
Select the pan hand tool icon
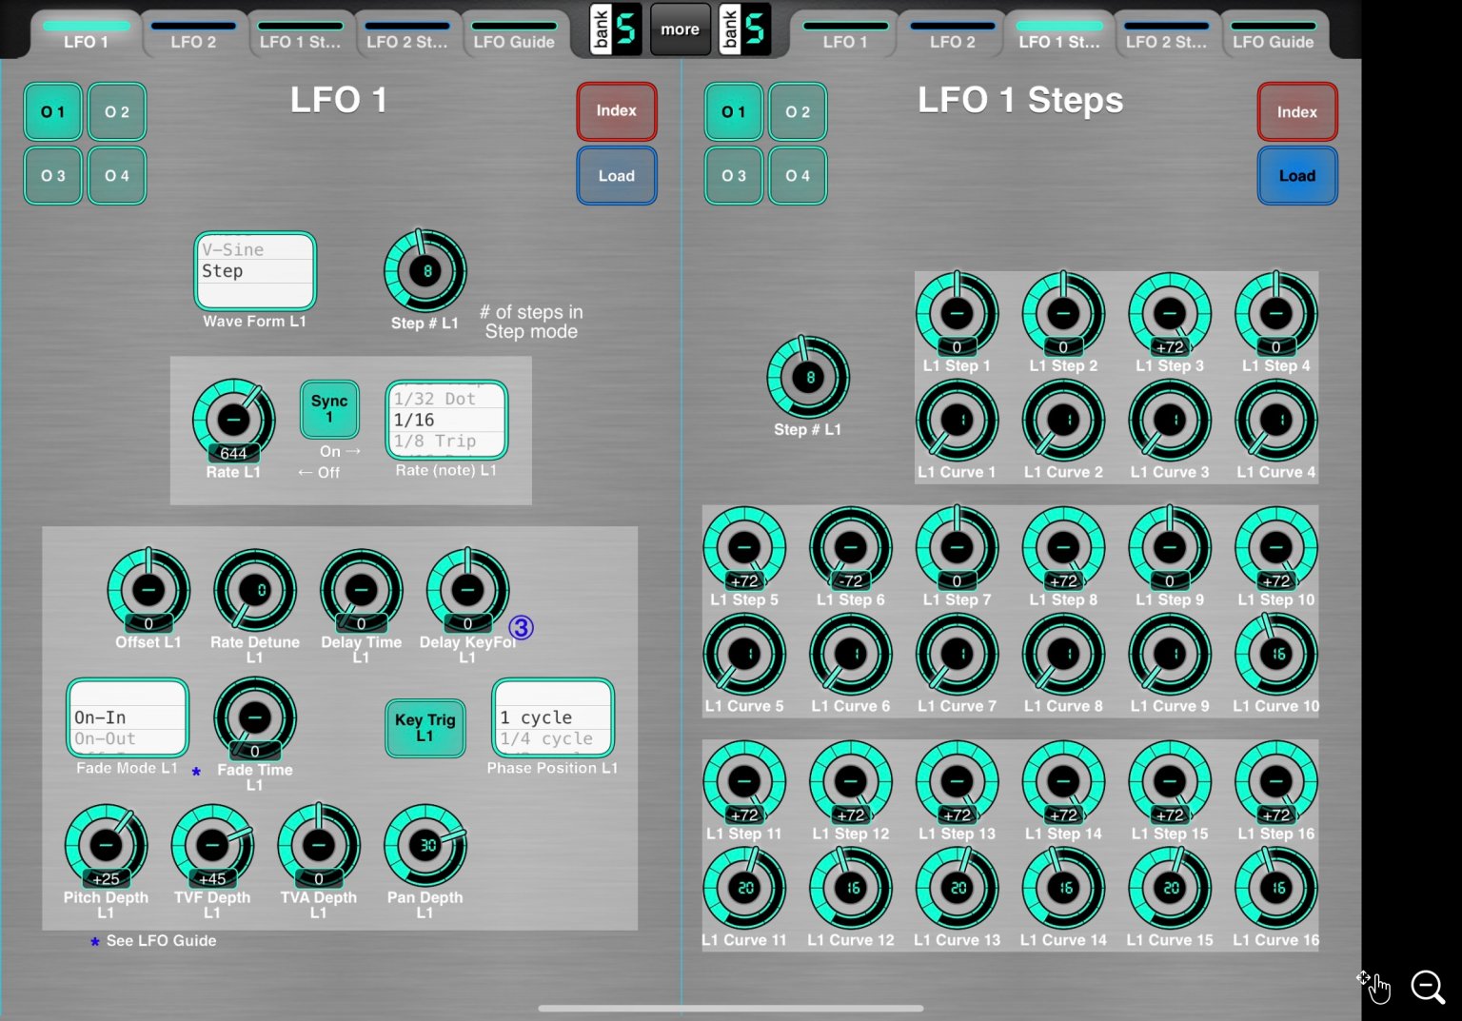click(x=1374, y=988)
